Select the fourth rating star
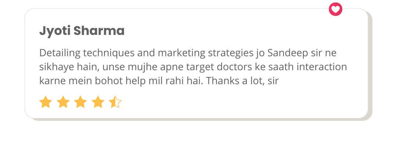 [98, 102]
